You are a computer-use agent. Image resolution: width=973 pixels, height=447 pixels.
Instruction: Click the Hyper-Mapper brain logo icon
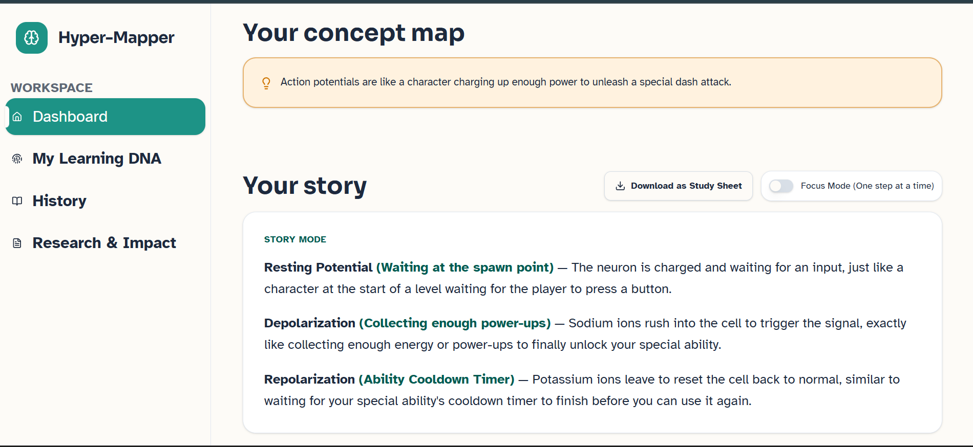[32, 38]
